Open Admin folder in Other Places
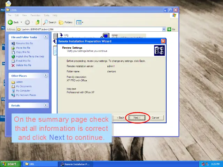 (x=20, y=82)
